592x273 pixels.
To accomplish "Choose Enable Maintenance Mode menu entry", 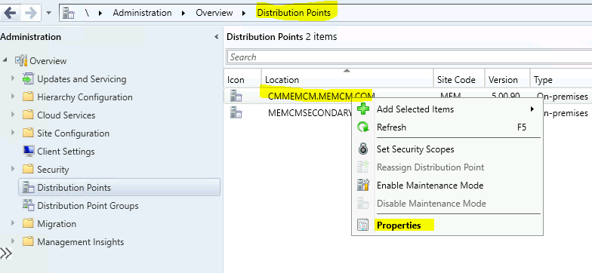I will point(447,186).
